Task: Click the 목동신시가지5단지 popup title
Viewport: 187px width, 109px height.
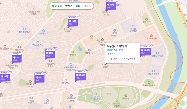Action: pos(117,46)
